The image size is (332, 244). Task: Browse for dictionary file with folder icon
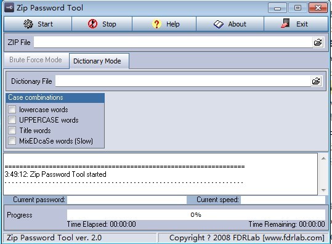[316, 81]
